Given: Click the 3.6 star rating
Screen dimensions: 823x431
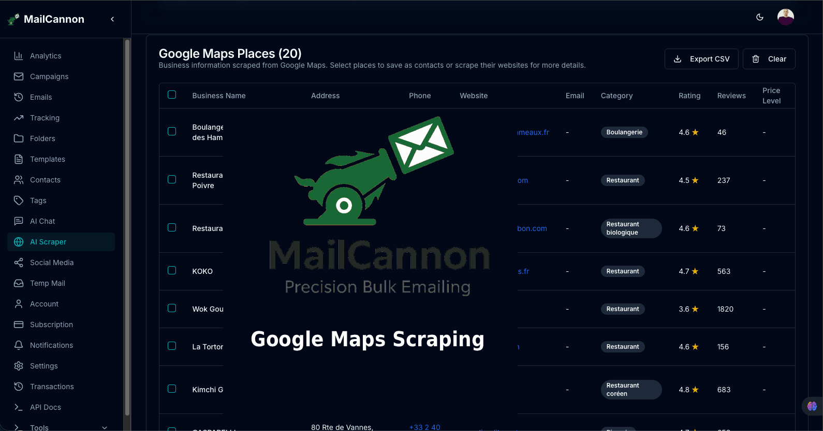Looking at the screenshot, I should tap(688, 309).
